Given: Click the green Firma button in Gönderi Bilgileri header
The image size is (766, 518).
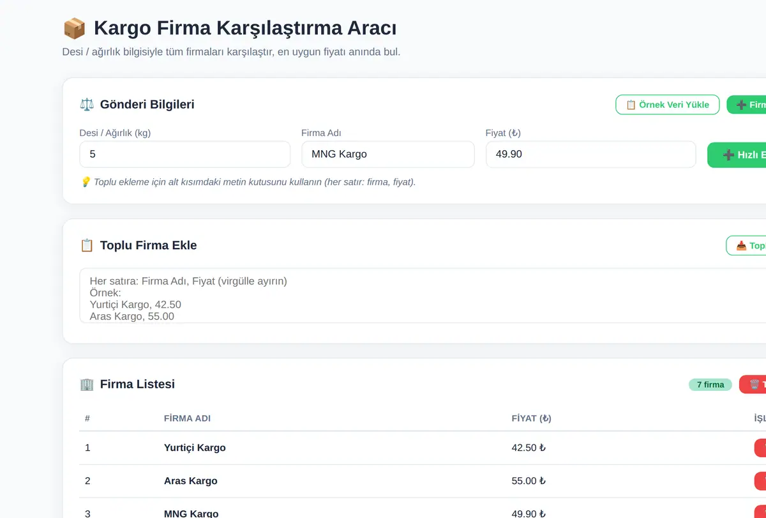Looking at the screenshot, I should click(x=746, y=105).
